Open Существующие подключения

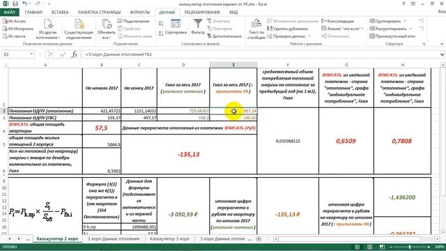tap(79, 29)
